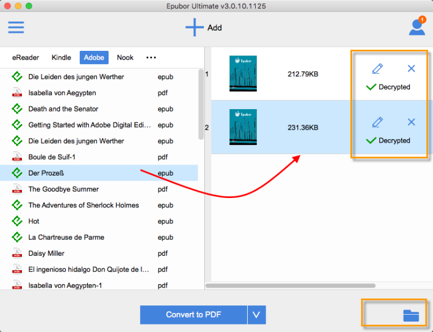Screen dimensions: 433x332
Task: Click pdf icon of Isabella von Aegypten-1
Action: 17,285
